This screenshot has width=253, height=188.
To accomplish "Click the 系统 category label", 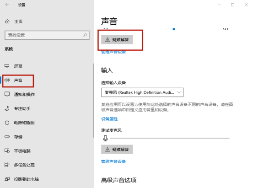I will (9, 49).
